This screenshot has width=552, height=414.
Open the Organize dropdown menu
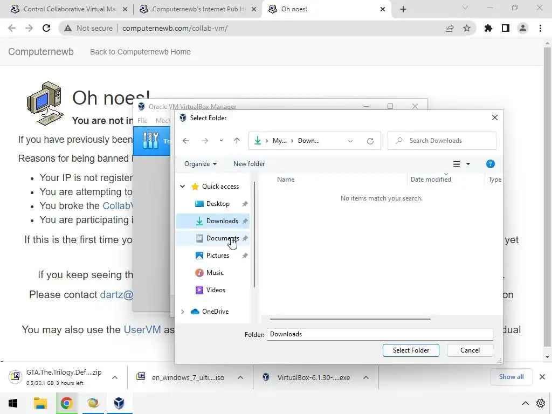tap(201, 164)
